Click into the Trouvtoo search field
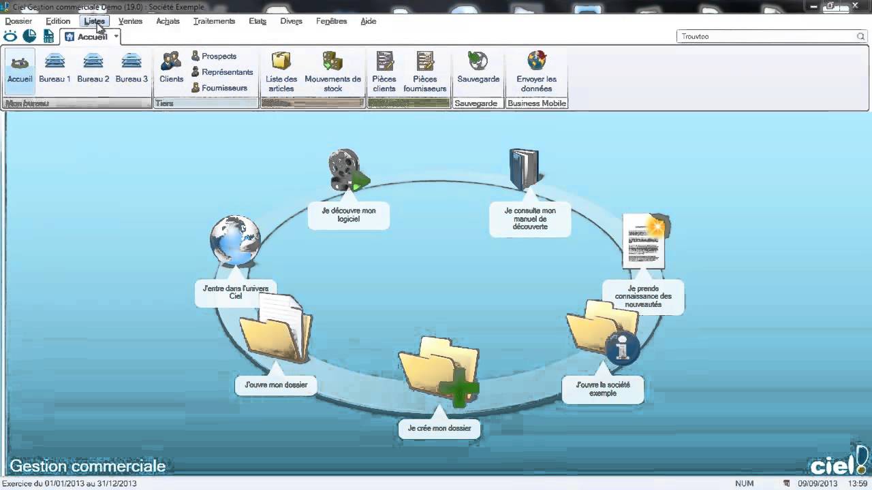Viewport: 872px width, 490px height. [x=766, y=36]
